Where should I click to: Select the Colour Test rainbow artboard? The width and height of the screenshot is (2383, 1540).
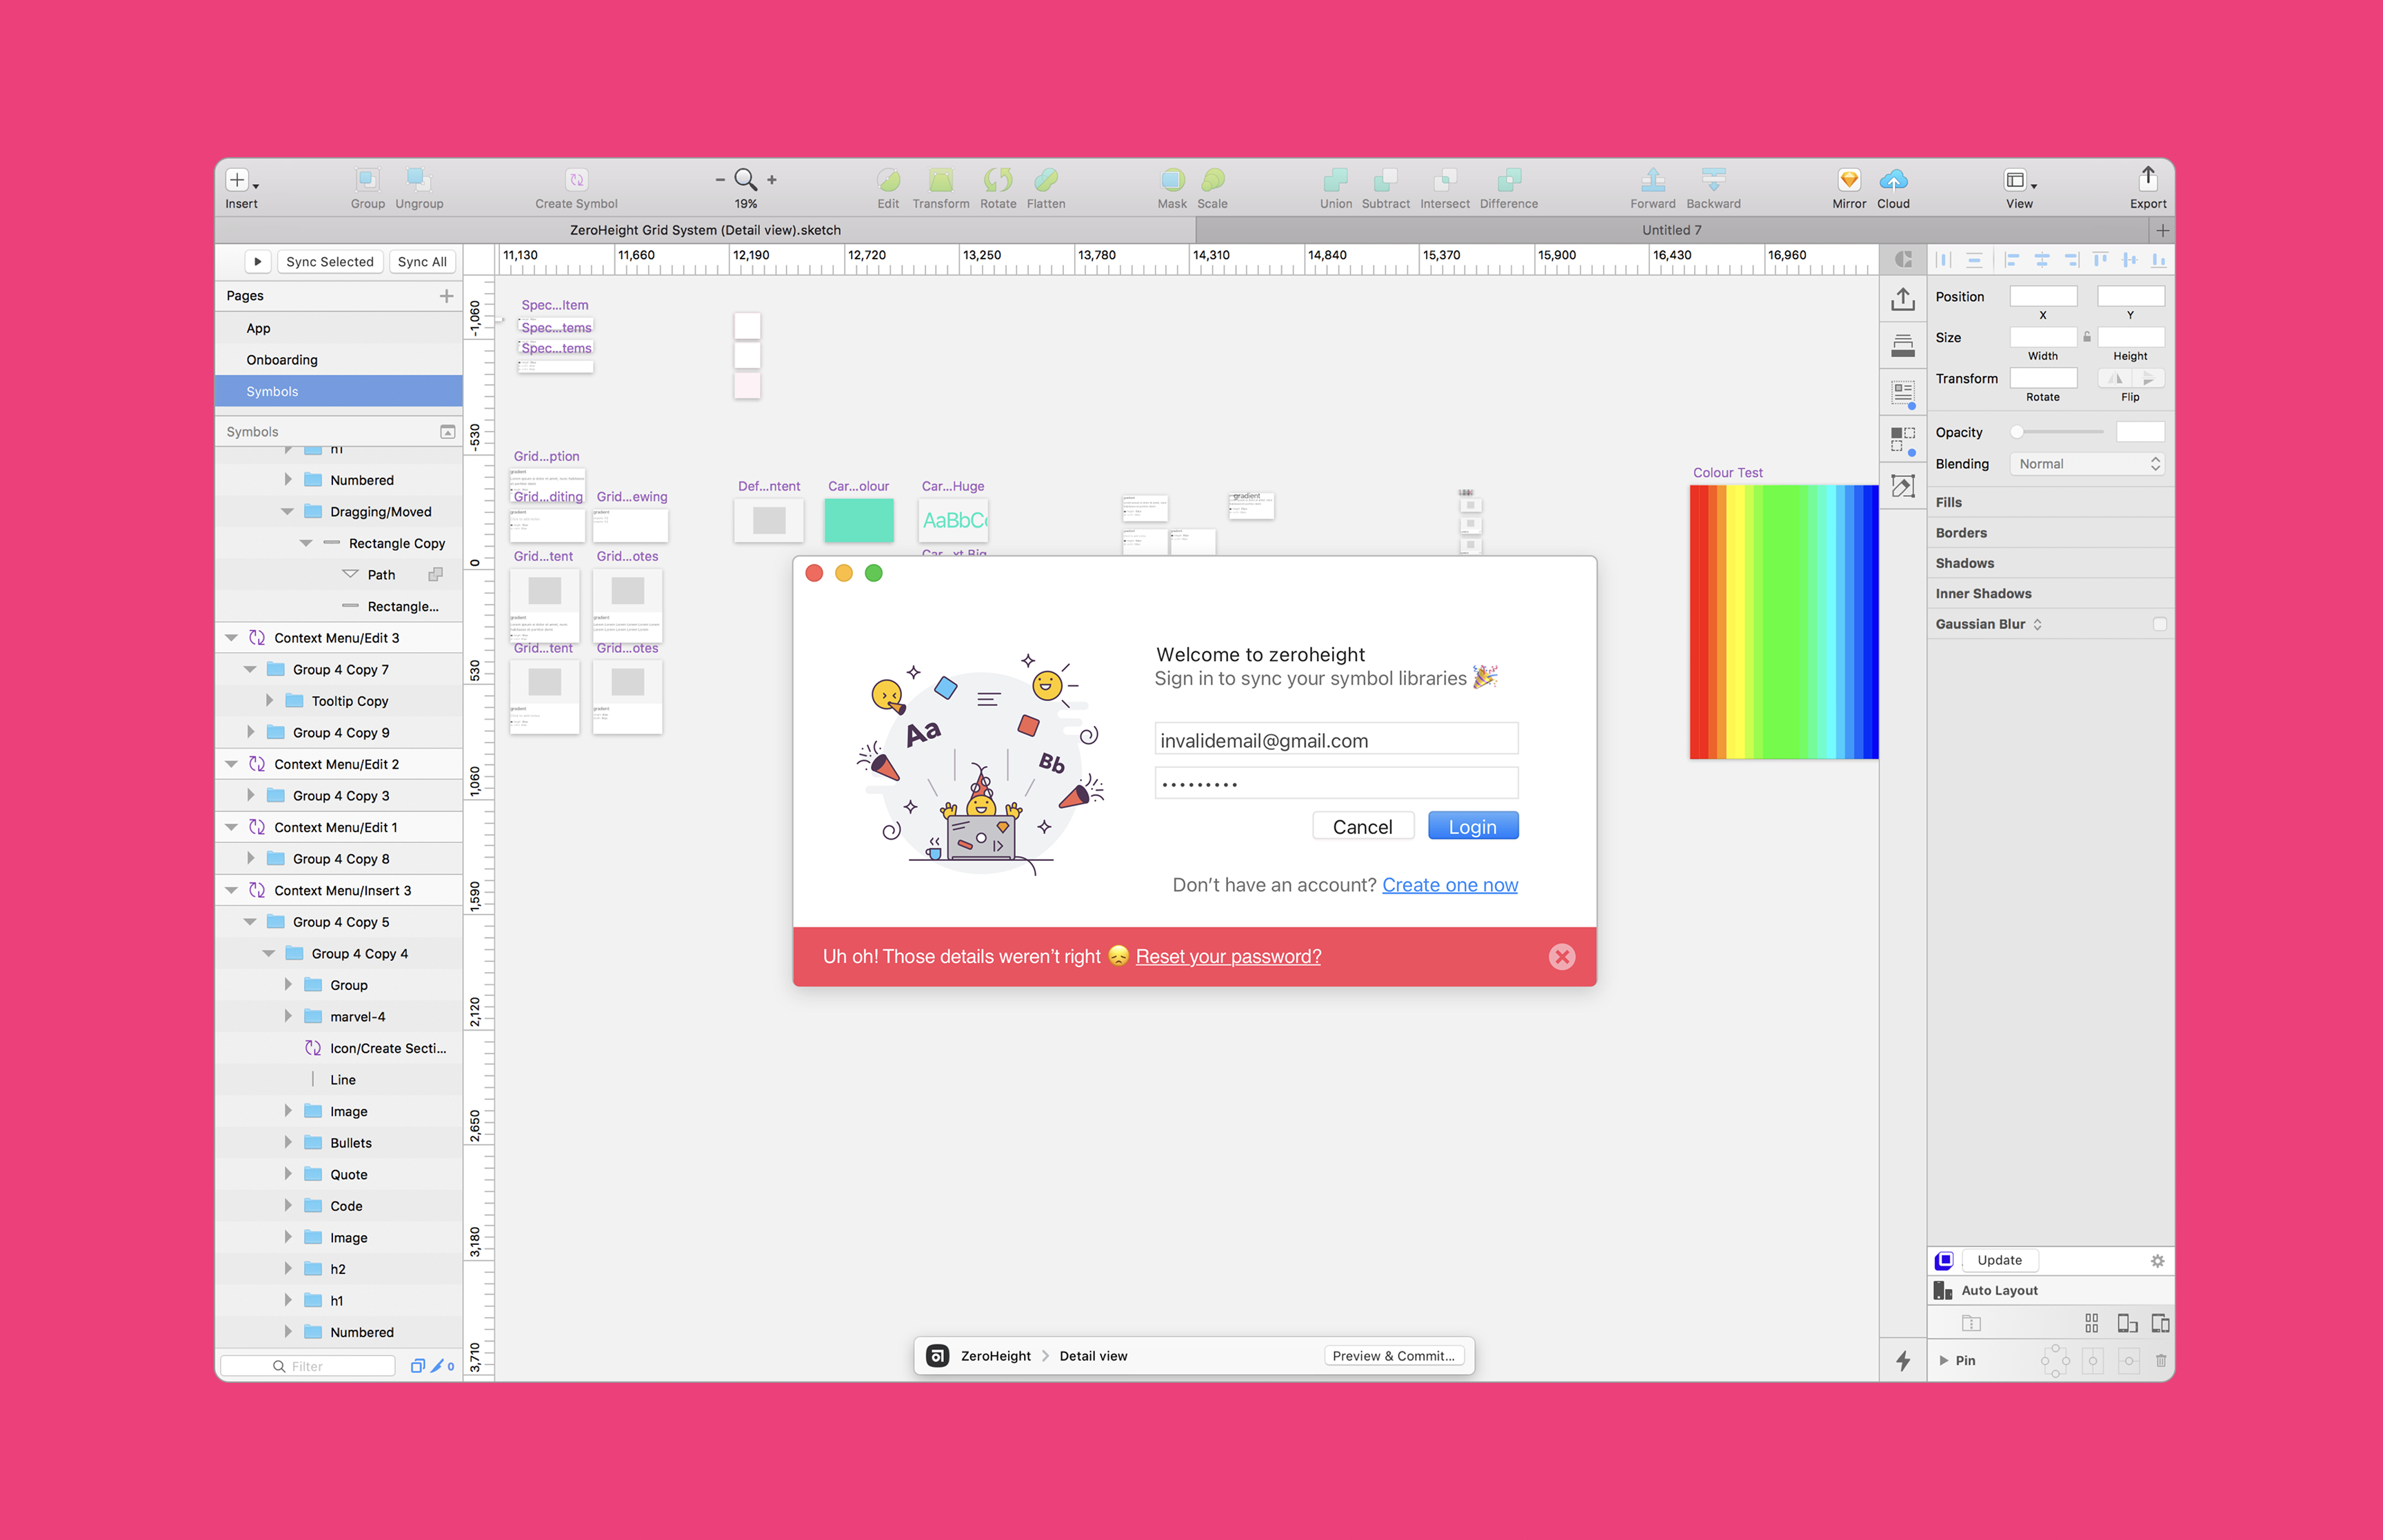click(1784, 622)
